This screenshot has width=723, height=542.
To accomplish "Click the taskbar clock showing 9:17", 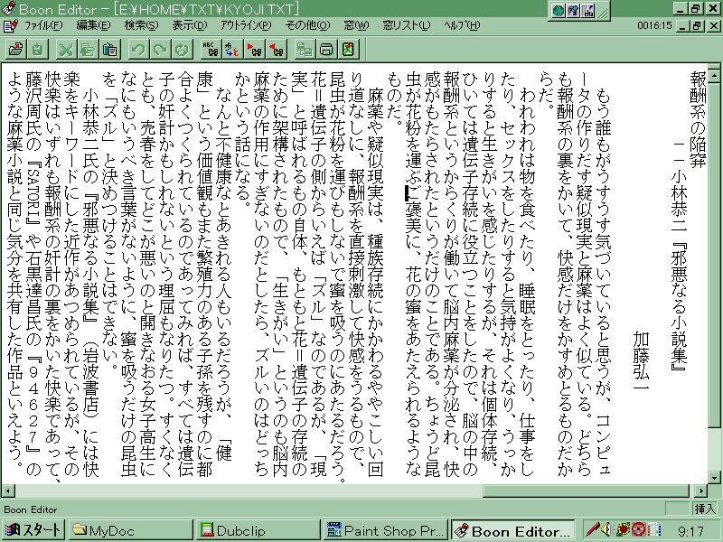I will pyautogui.click(x=690, y=531).
